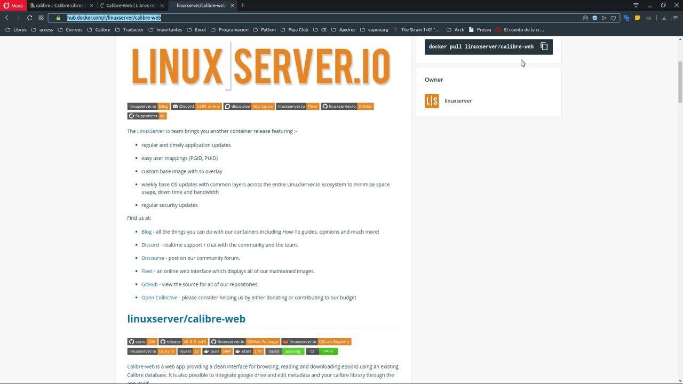This screenshot has width=683, height=384.
Task: Click the linuxserver owner avatar icon
Action: click(x=432, y=101)
